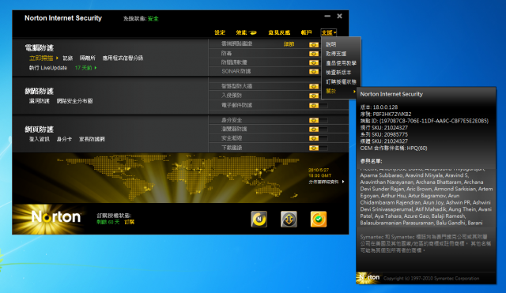Click the 剩餘 60 天 text
Viewport: 506px width, 293px height.
click(x=108, y=222)
